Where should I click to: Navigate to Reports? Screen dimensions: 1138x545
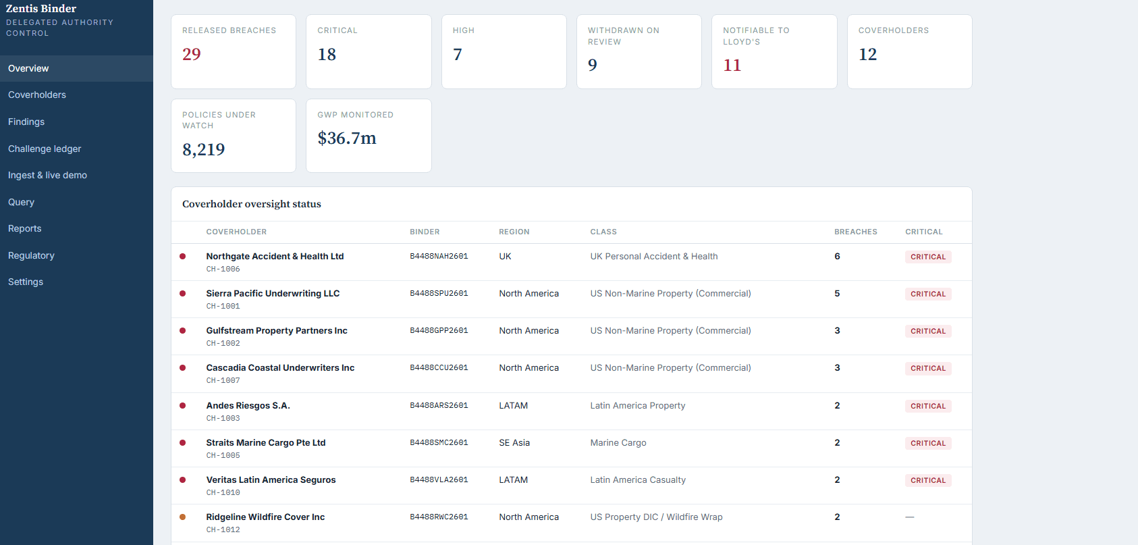(76, 228)
